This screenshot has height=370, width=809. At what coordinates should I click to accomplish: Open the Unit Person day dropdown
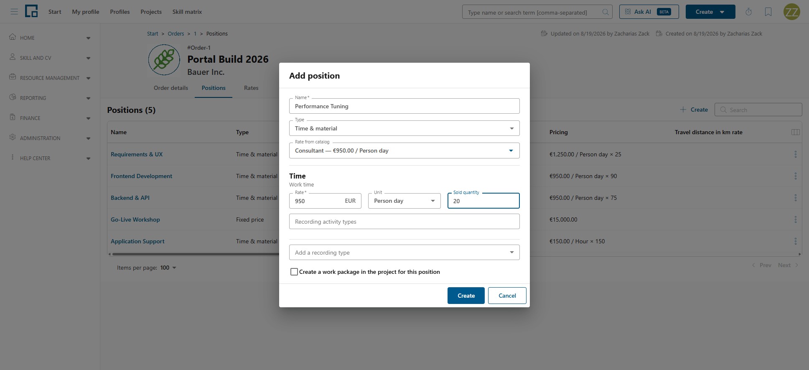click(404, 201)
